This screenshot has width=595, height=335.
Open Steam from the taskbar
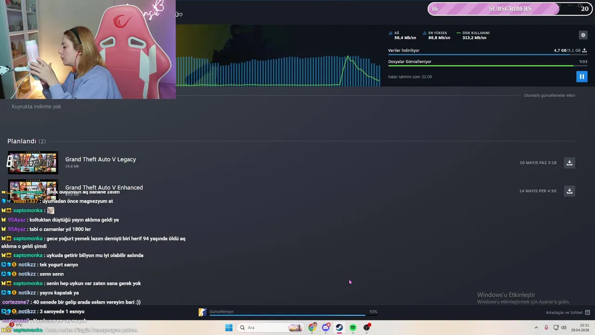point(339,328)
